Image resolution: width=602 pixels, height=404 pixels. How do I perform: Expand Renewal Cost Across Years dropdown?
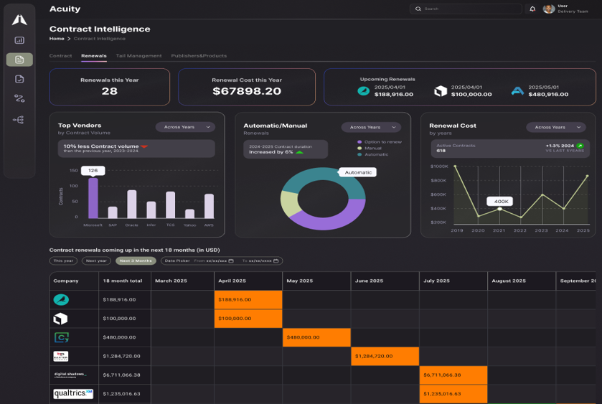click(556, 127)
